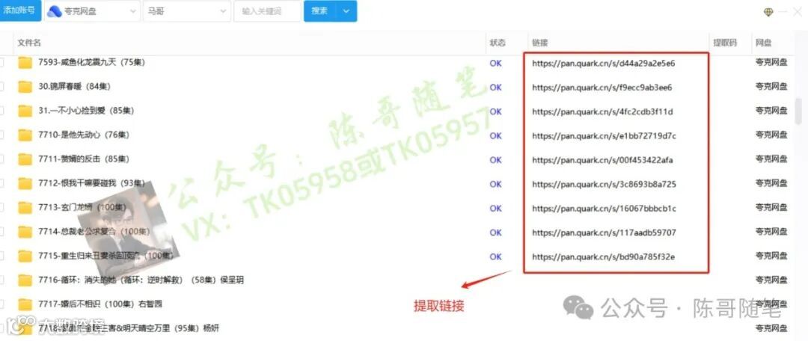The width and height of the screenshot is (808, 341).
Task: Tick the checkbox for 7716-循环 row
Action: [x=1, y=280]
